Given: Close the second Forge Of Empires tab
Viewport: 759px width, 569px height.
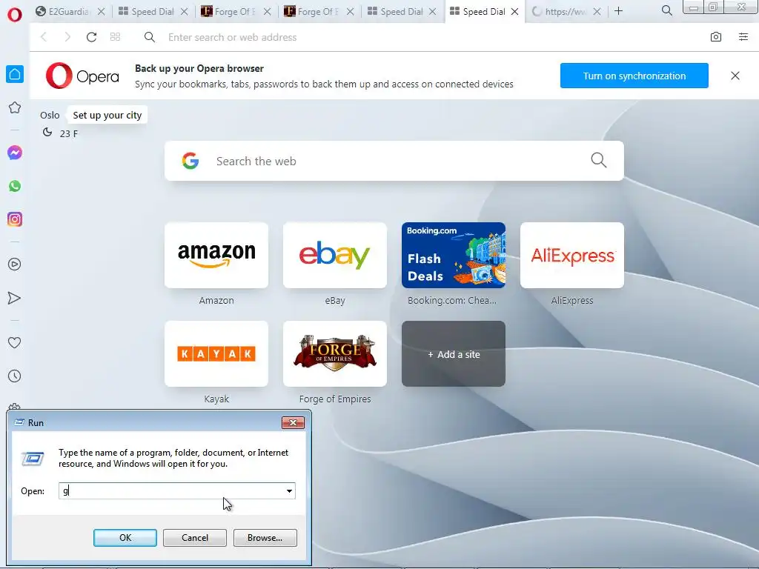Looking at the screenshot, I should click(x=350, y=12).
